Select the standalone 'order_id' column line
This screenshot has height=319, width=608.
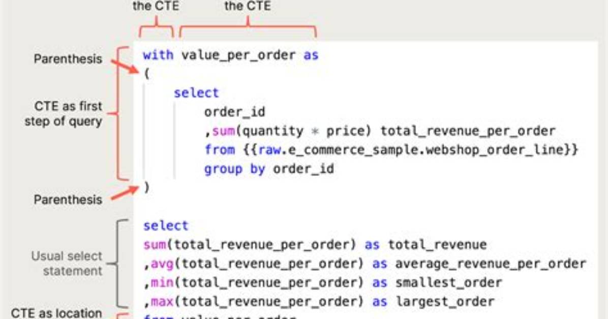pos(234,112)
